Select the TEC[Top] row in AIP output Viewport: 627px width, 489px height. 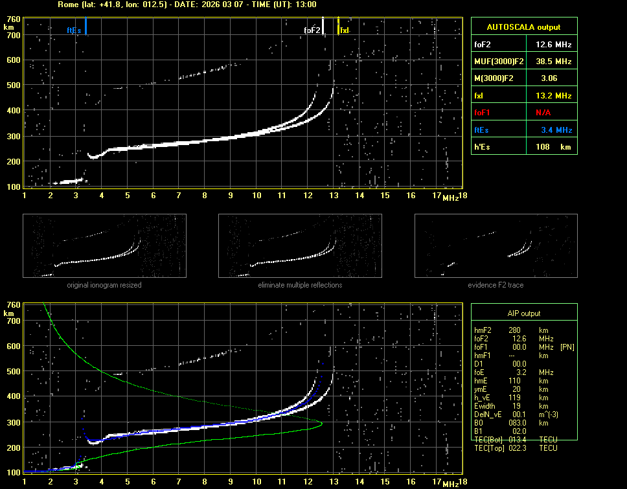click(516, 448)
